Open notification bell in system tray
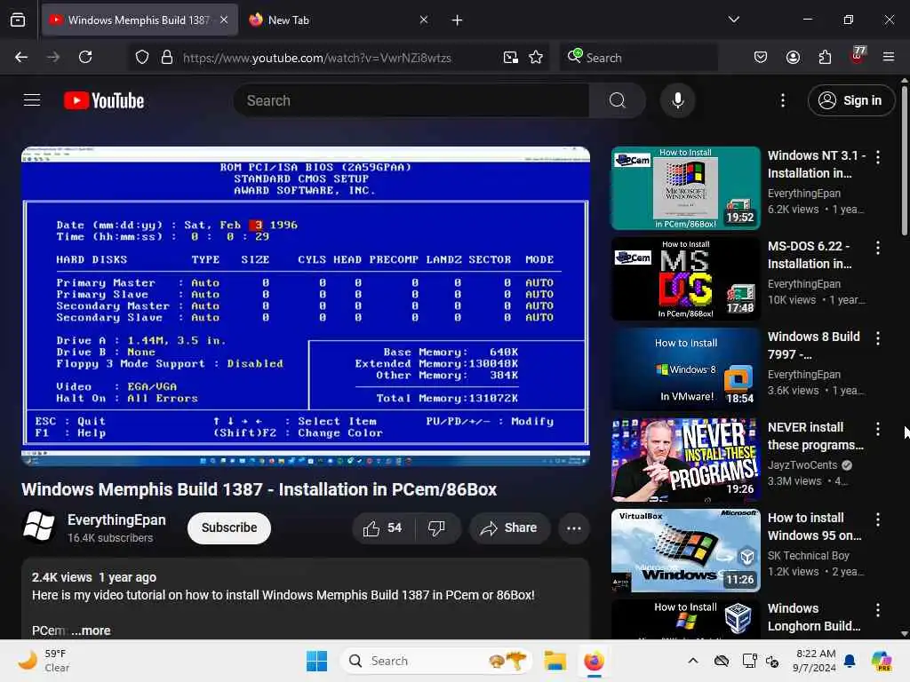Image resolution: width=910 pixels, height=682 pixels. 850,661
